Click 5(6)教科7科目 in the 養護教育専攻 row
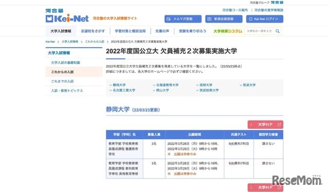 pos(239,144)
